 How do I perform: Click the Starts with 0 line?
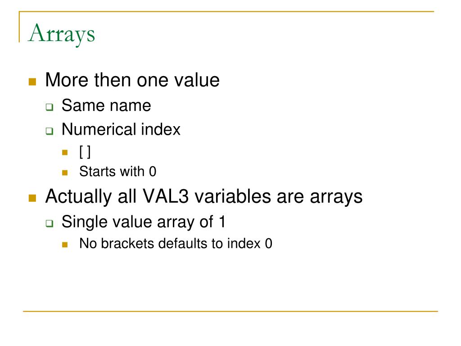coord(118,171)
